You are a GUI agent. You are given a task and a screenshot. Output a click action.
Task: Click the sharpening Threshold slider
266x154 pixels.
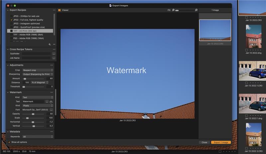[x=33, y=87]
